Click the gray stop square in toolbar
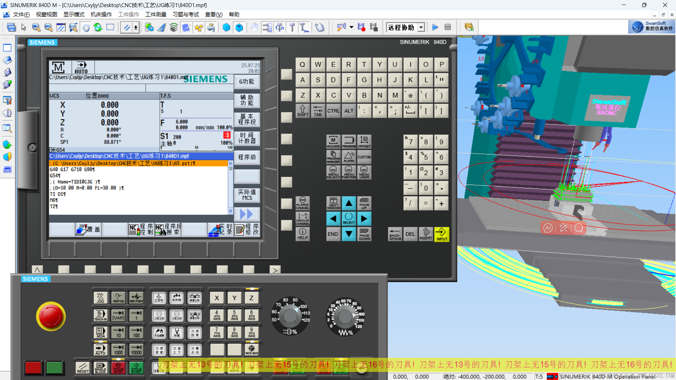 448,27
